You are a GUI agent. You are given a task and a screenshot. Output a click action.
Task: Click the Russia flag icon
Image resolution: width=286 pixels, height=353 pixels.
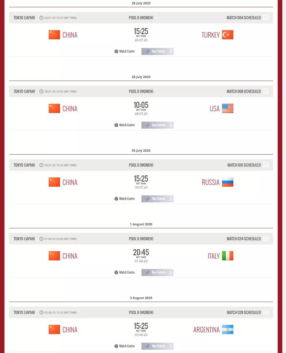click(227, 182)
